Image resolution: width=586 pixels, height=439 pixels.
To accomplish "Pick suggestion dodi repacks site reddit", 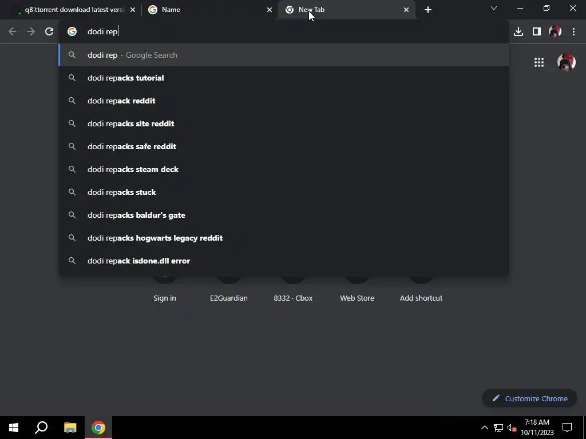I will pos(284,123).
